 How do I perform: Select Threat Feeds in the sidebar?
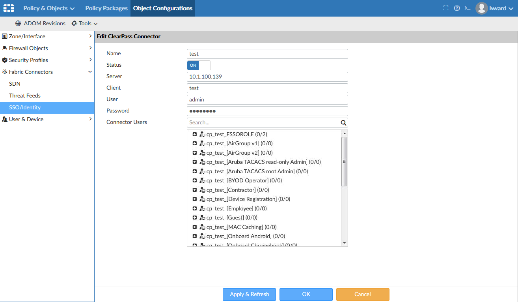(25, 96)
